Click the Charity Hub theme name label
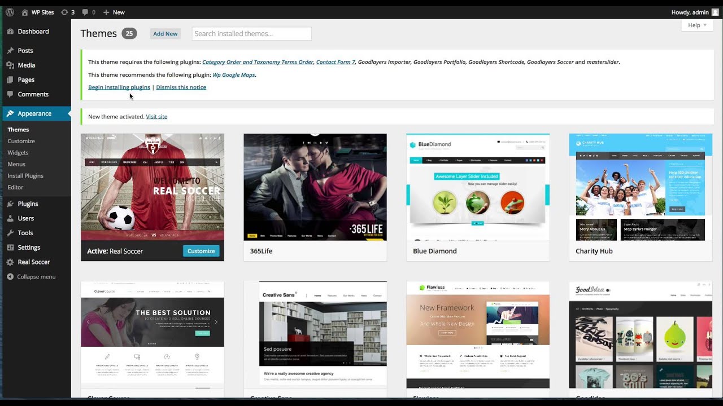 coord(594,251)
